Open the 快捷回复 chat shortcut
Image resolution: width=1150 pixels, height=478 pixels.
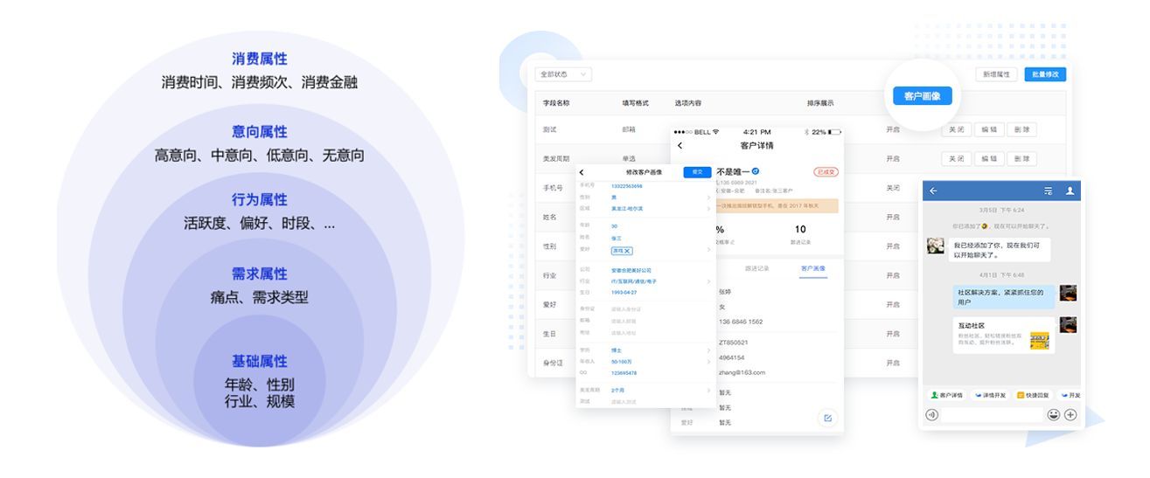tap(1034, 395)
